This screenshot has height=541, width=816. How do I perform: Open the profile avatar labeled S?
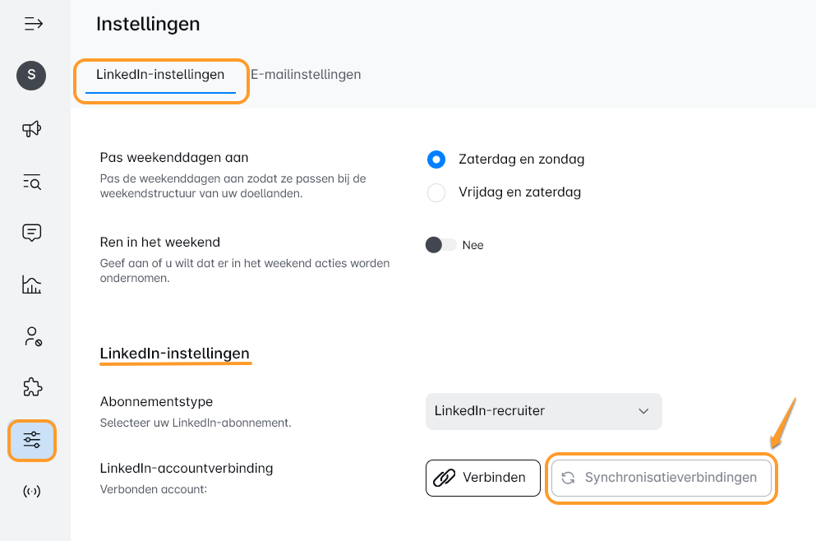click(31, 75)
